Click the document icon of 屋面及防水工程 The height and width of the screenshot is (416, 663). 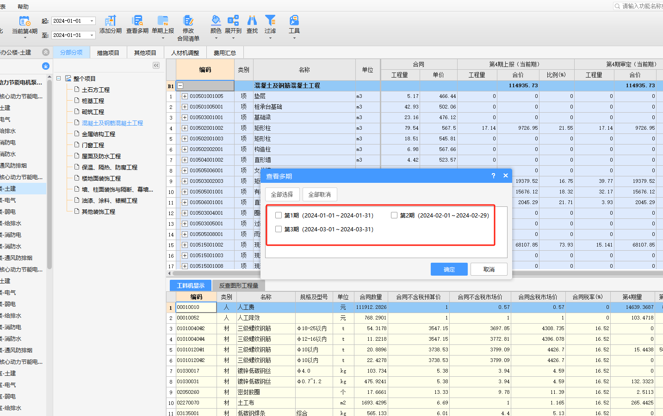(x=77, y=156)
